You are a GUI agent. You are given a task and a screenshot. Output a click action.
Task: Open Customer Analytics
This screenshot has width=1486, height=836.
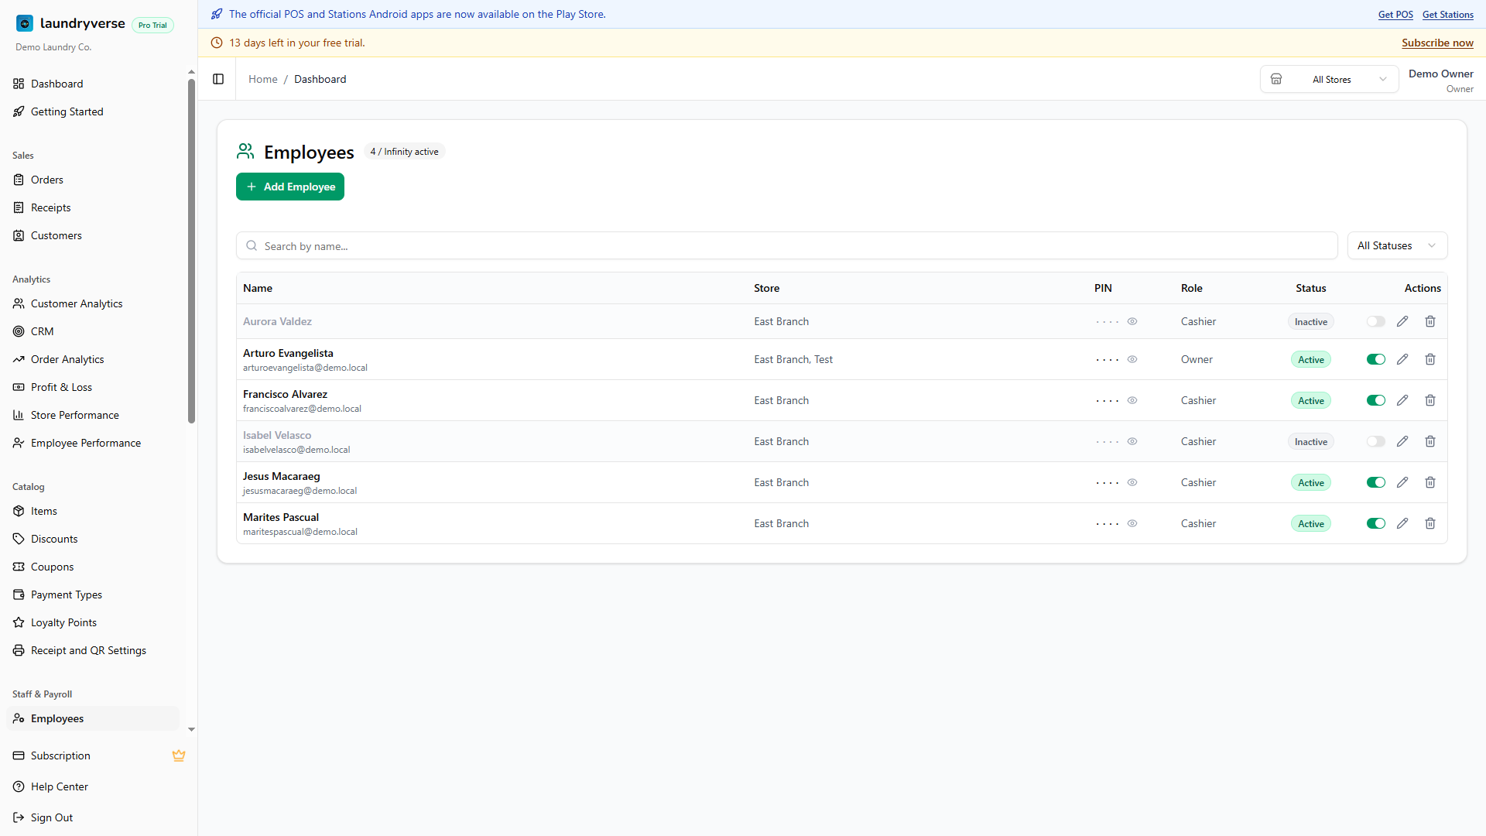[93, 303]
